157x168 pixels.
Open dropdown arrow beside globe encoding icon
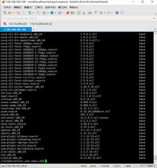[x=55, y=13]
